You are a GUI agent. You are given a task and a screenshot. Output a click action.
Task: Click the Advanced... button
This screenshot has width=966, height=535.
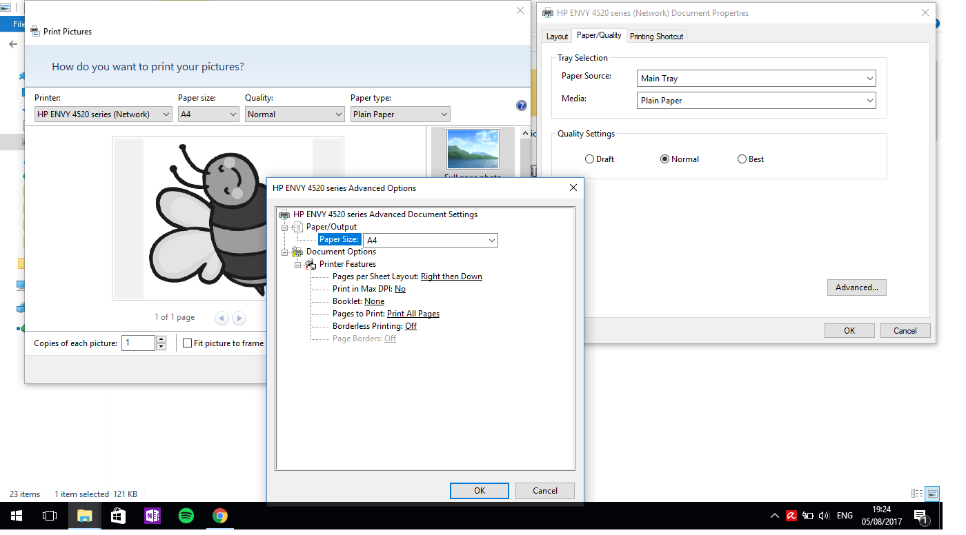(856, 287)
